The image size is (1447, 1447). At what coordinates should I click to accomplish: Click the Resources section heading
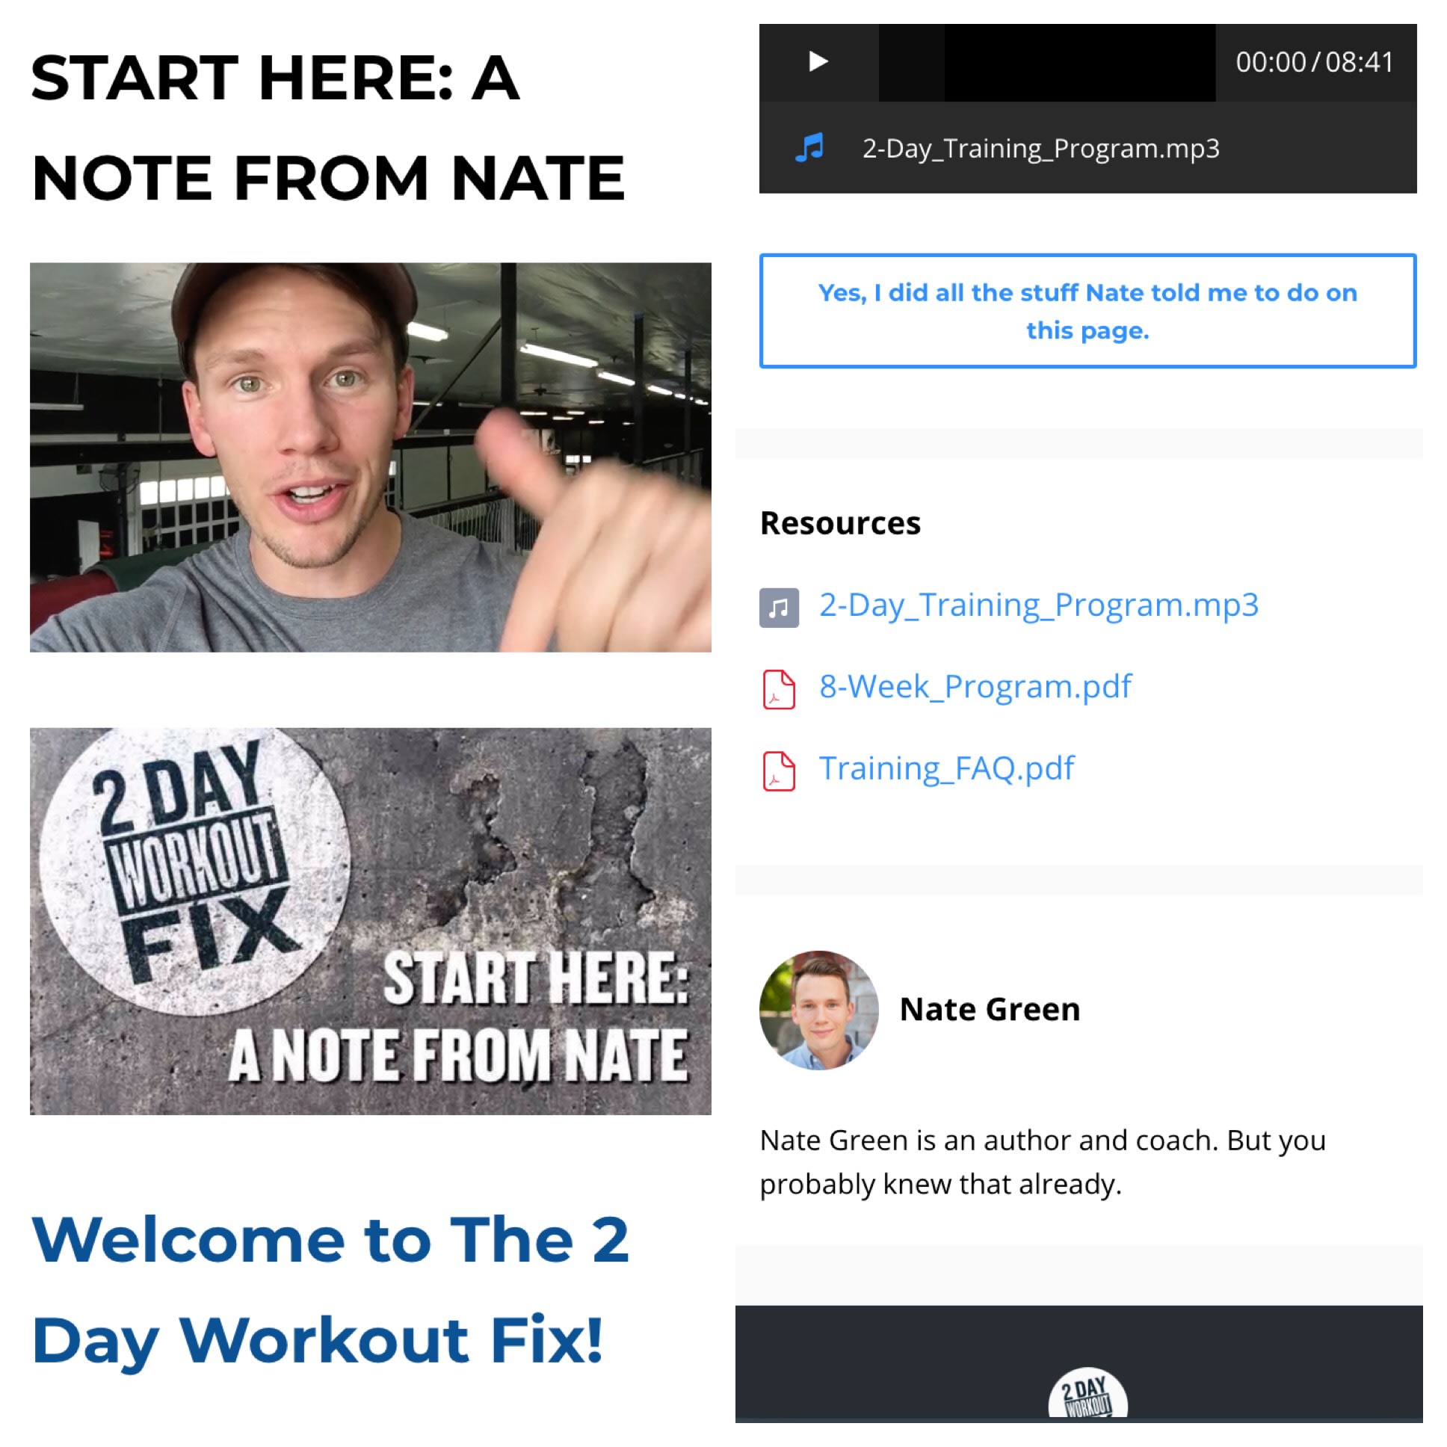pos(840,522)
